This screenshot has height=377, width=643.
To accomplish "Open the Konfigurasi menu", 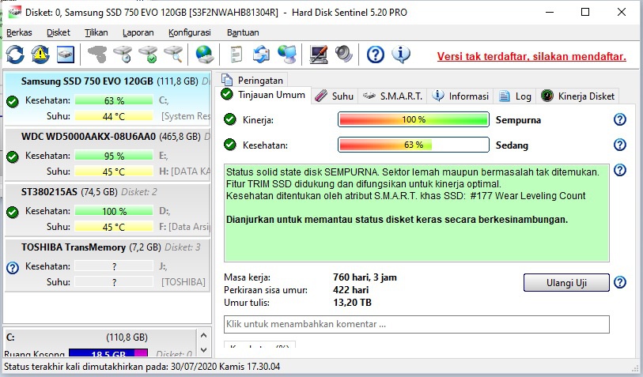I will [190, 32].
